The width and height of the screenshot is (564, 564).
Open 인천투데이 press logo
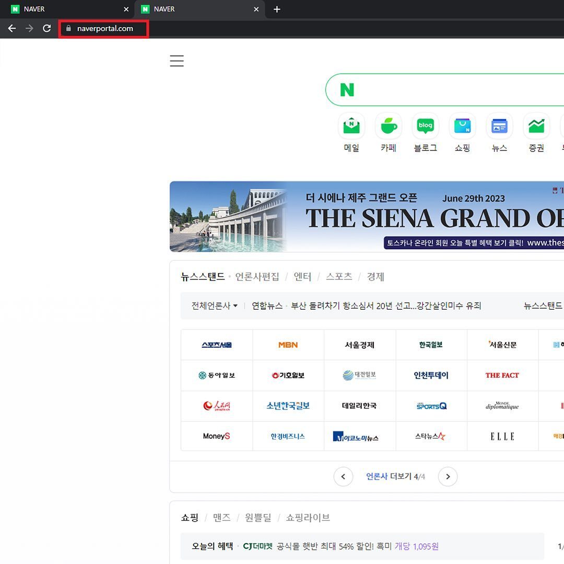tap(431, 375)
